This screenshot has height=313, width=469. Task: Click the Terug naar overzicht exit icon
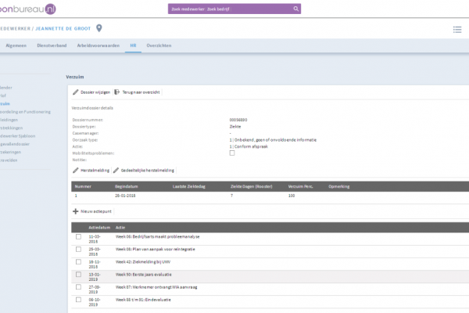[117, 92]
